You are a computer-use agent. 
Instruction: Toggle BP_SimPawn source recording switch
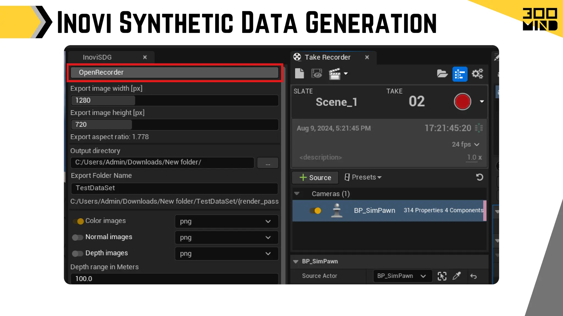tap(315, 211)
